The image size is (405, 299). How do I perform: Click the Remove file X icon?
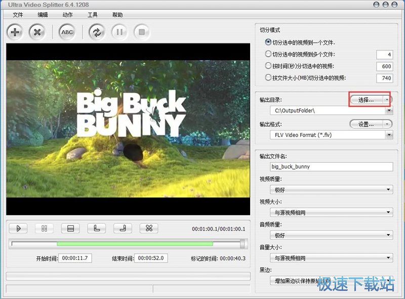pos(37,32)
